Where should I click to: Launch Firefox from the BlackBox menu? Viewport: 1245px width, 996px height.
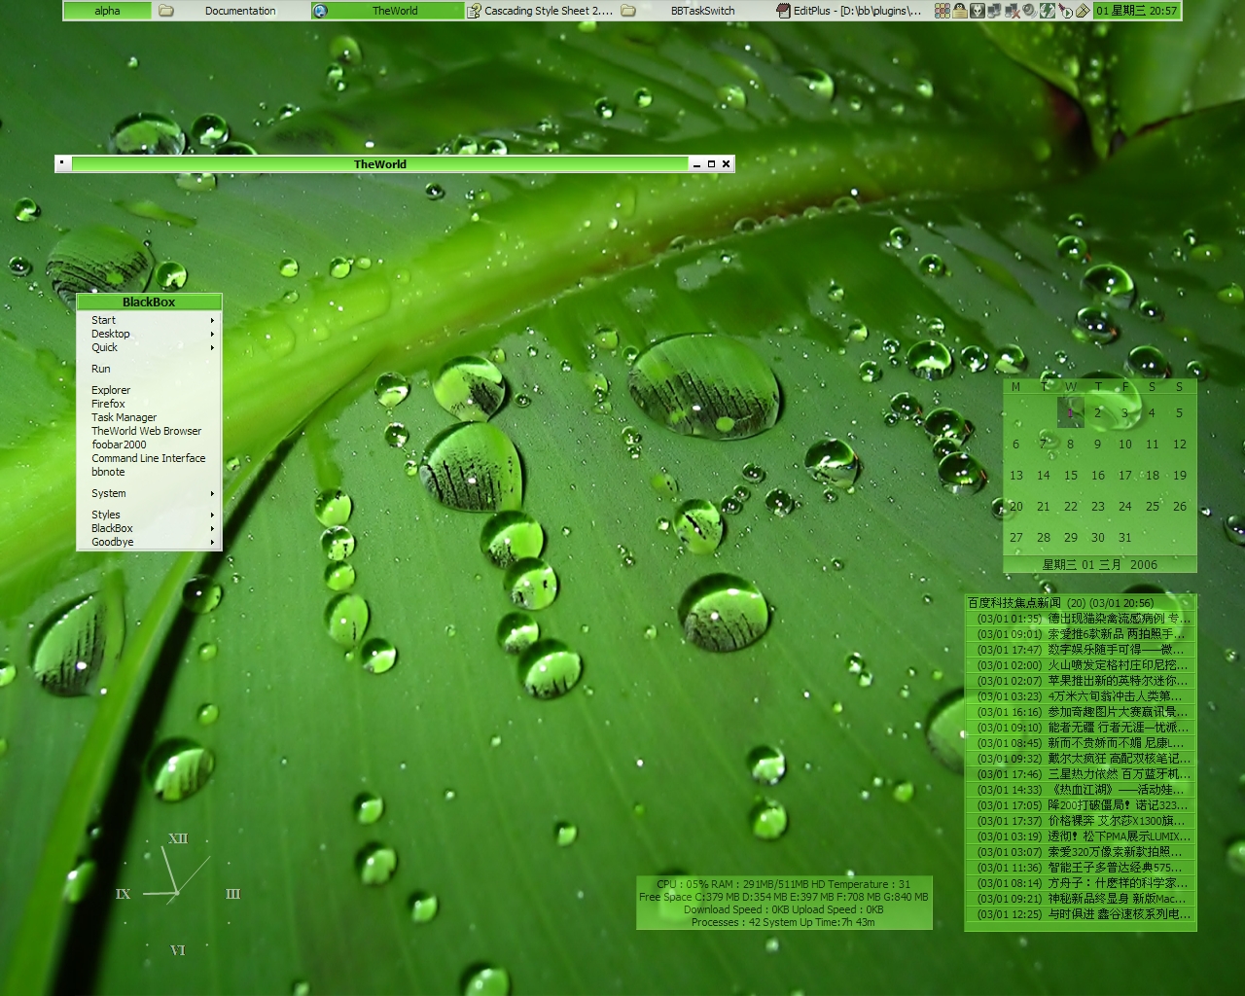pyautogui.click(x=149, y=404)
